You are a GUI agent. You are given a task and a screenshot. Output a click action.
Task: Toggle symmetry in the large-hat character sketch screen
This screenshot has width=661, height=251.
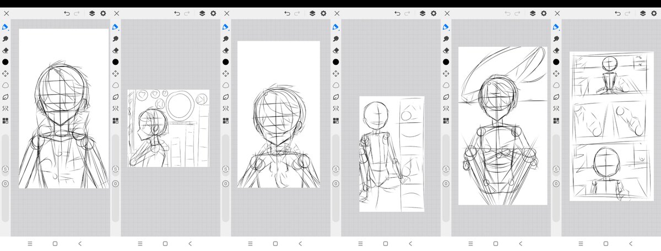(x=446, y=108)
